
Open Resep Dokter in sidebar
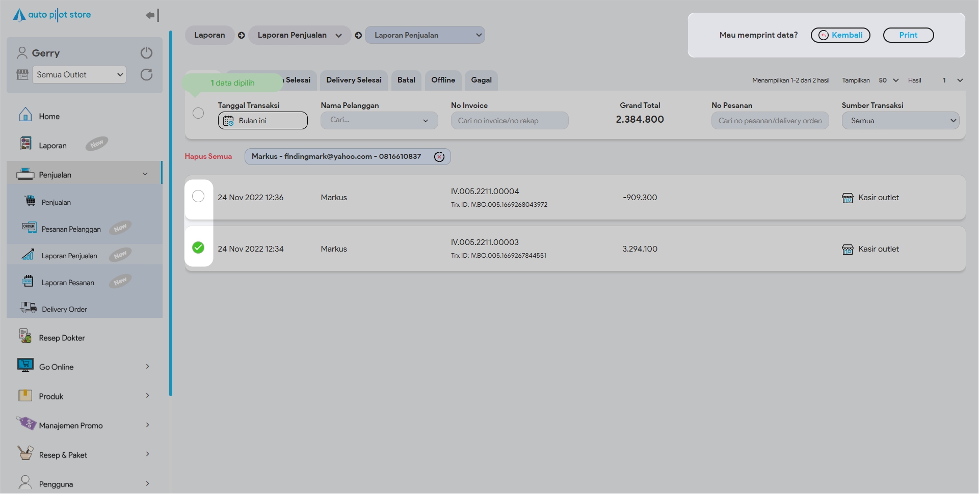[62, 338]
